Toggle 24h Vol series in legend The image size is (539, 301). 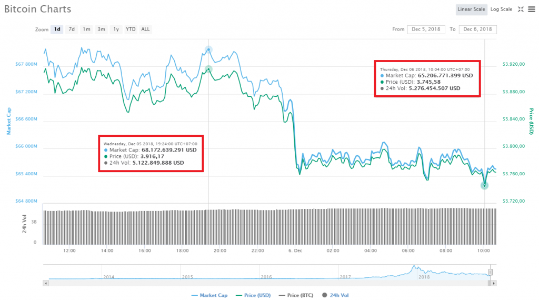[335, 295]
